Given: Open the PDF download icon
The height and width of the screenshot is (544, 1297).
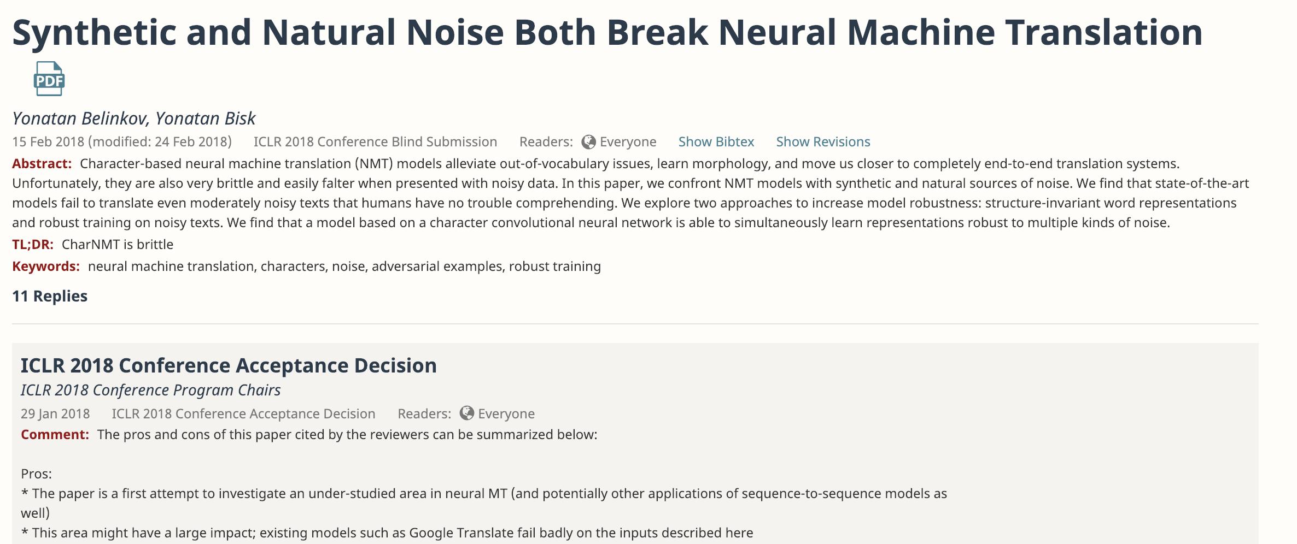Looking at the screenshot, I should pos(49,79).
